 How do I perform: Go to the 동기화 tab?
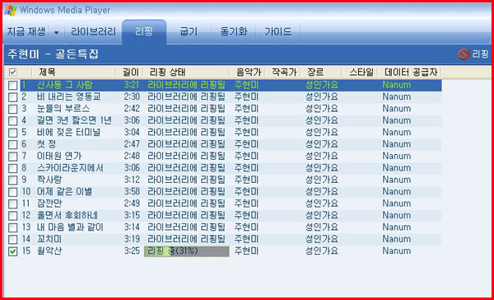point(234,32)
